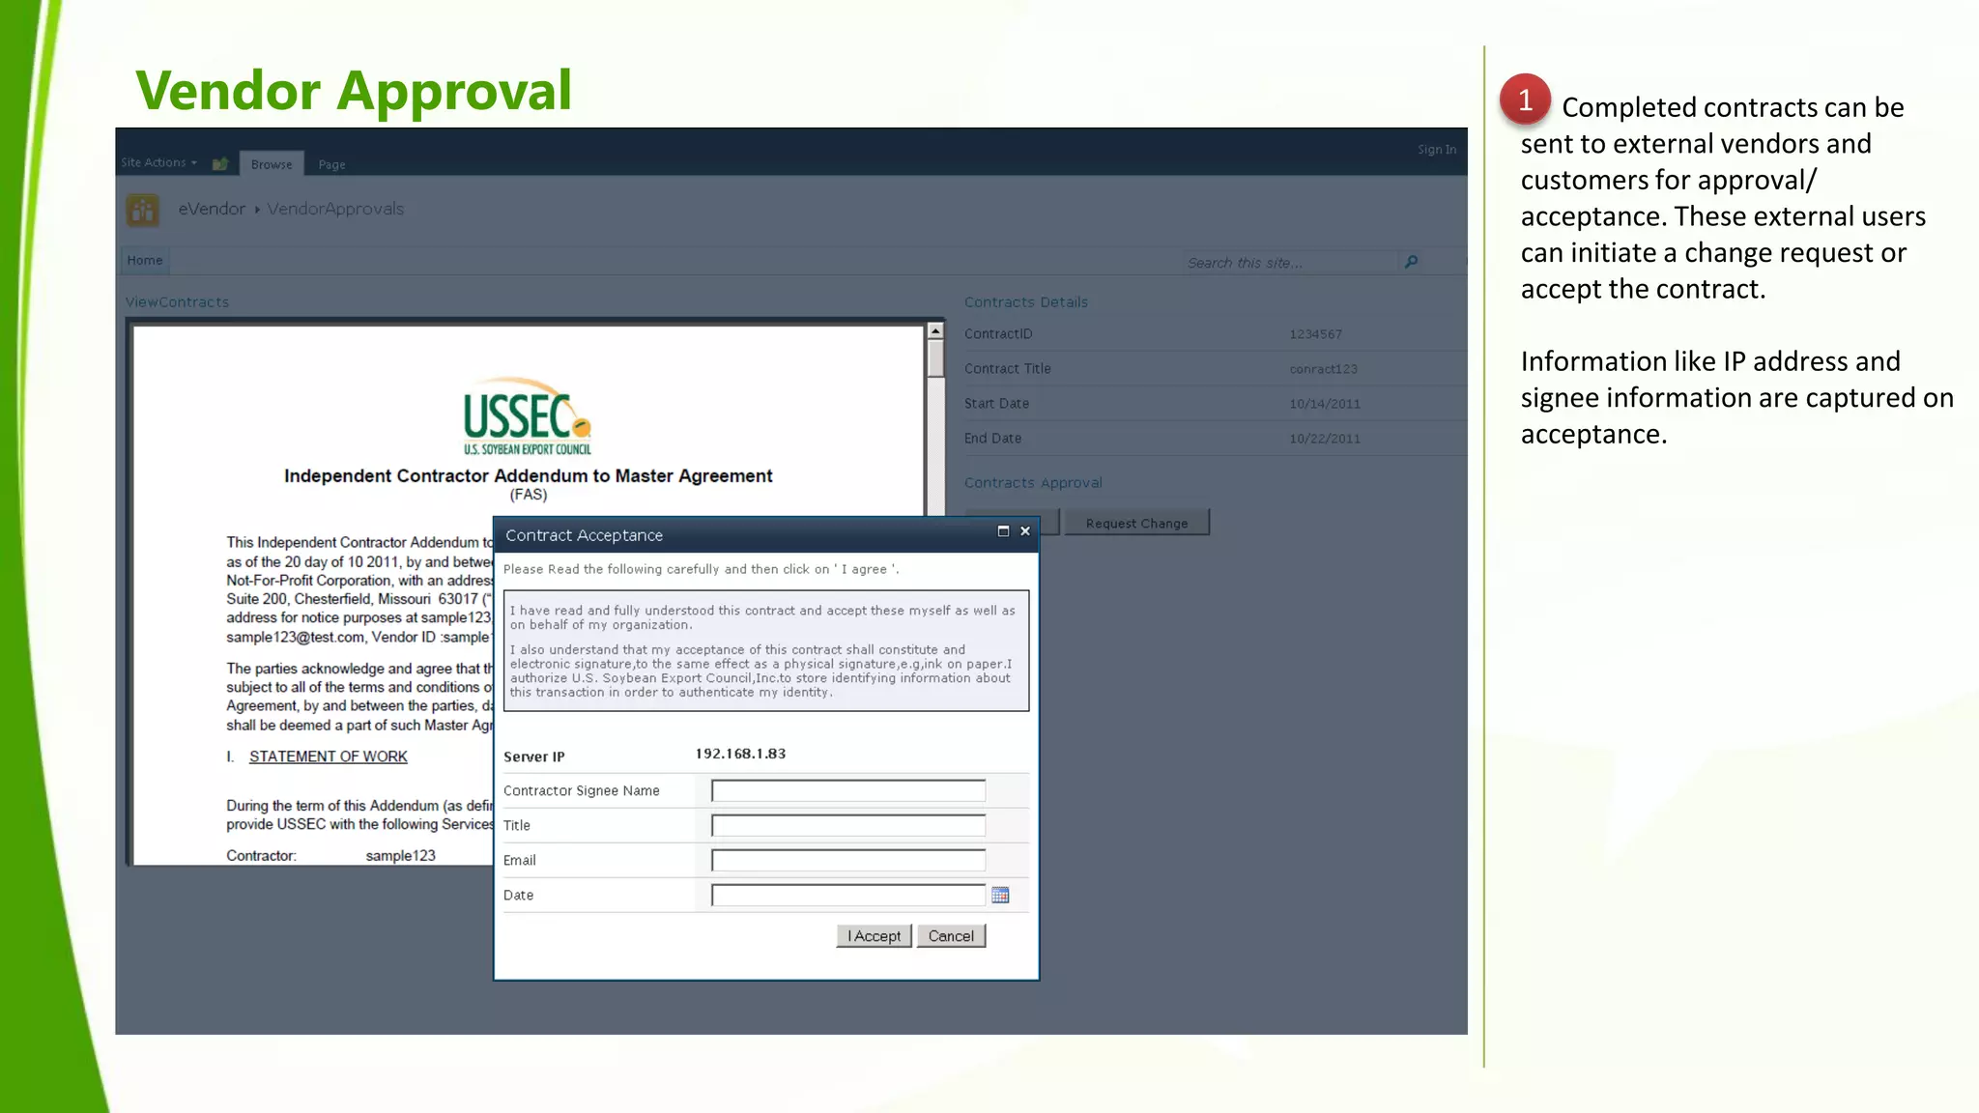
Task: Click the USSEC logo in the document
Action: [528, 416]
